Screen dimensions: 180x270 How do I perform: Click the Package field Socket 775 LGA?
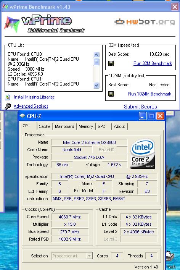89,157
